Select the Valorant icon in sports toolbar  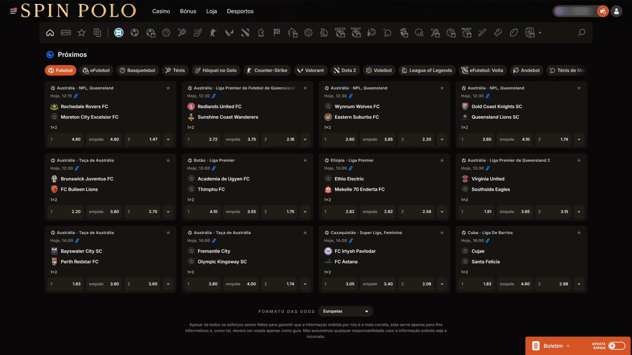229,33
